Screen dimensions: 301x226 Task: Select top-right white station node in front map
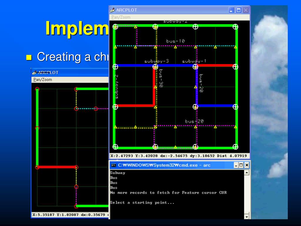[235, 27]
